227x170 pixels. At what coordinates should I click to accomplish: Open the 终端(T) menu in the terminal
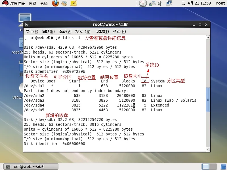[102, 31]
